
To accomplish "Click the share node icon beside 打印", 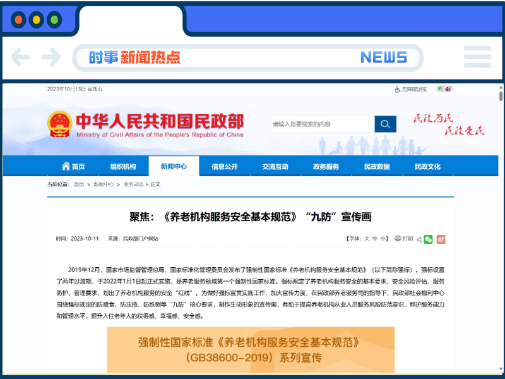I will (419, 239).
